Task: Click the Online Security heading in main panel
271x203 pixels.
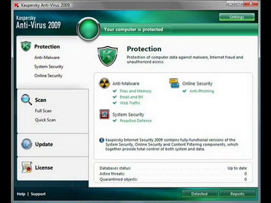Action: tap(197, 83)
